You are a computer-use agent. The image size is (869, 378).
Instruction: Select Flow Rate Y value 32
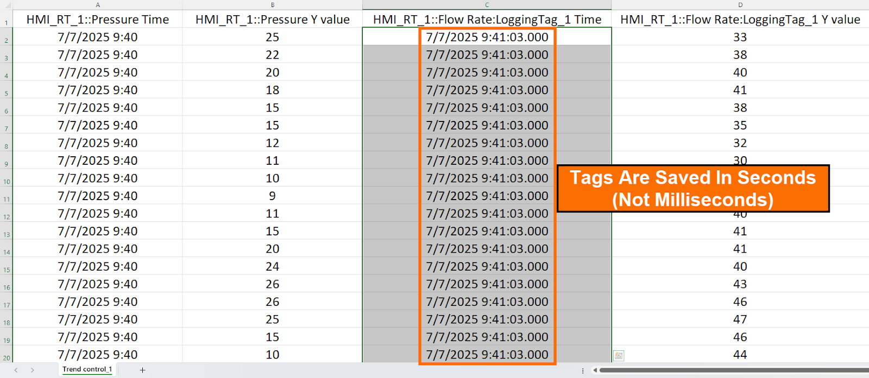point(740,143)
